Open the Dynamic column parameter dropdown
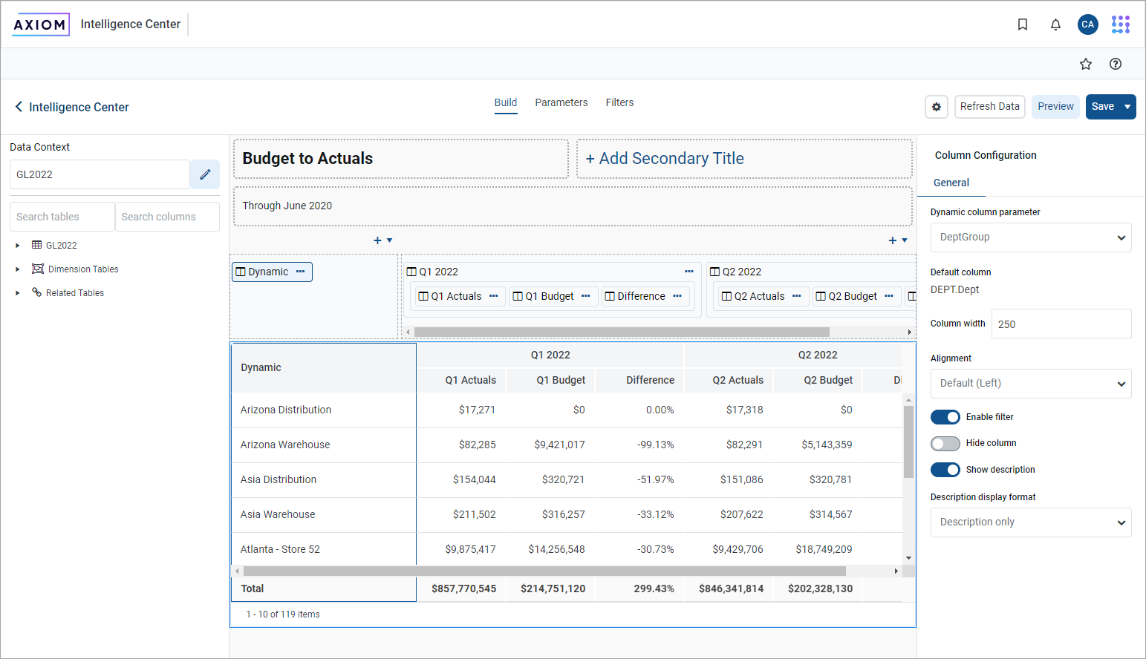The width and height of the screenshot is (1146, 659). pyautogui.click(x=1031, y=237)
